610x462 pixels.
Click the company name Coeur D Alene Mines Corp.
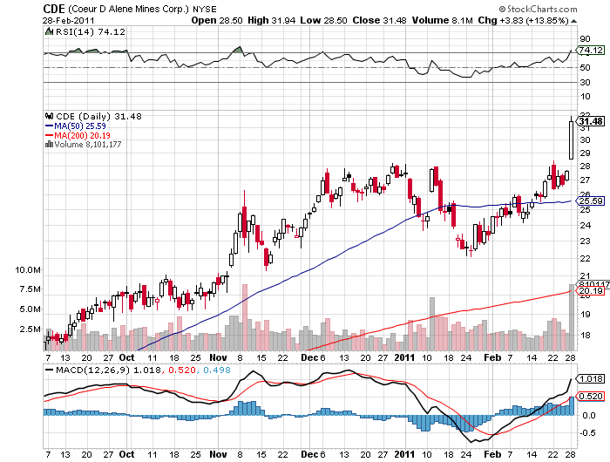tap(129, 9)
